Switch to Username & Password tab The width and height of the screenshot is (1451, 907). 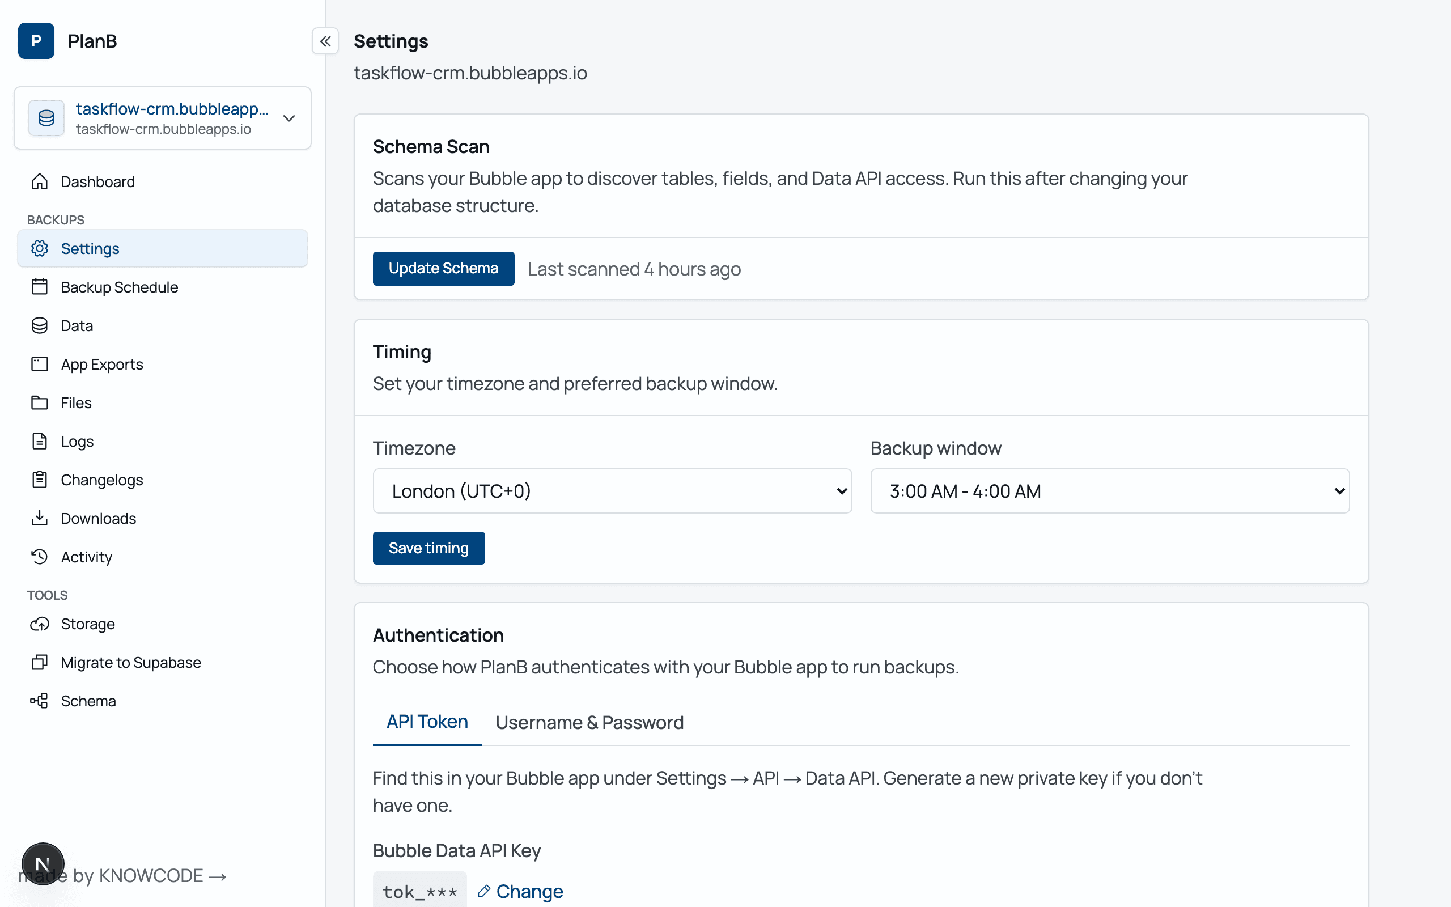589,722
